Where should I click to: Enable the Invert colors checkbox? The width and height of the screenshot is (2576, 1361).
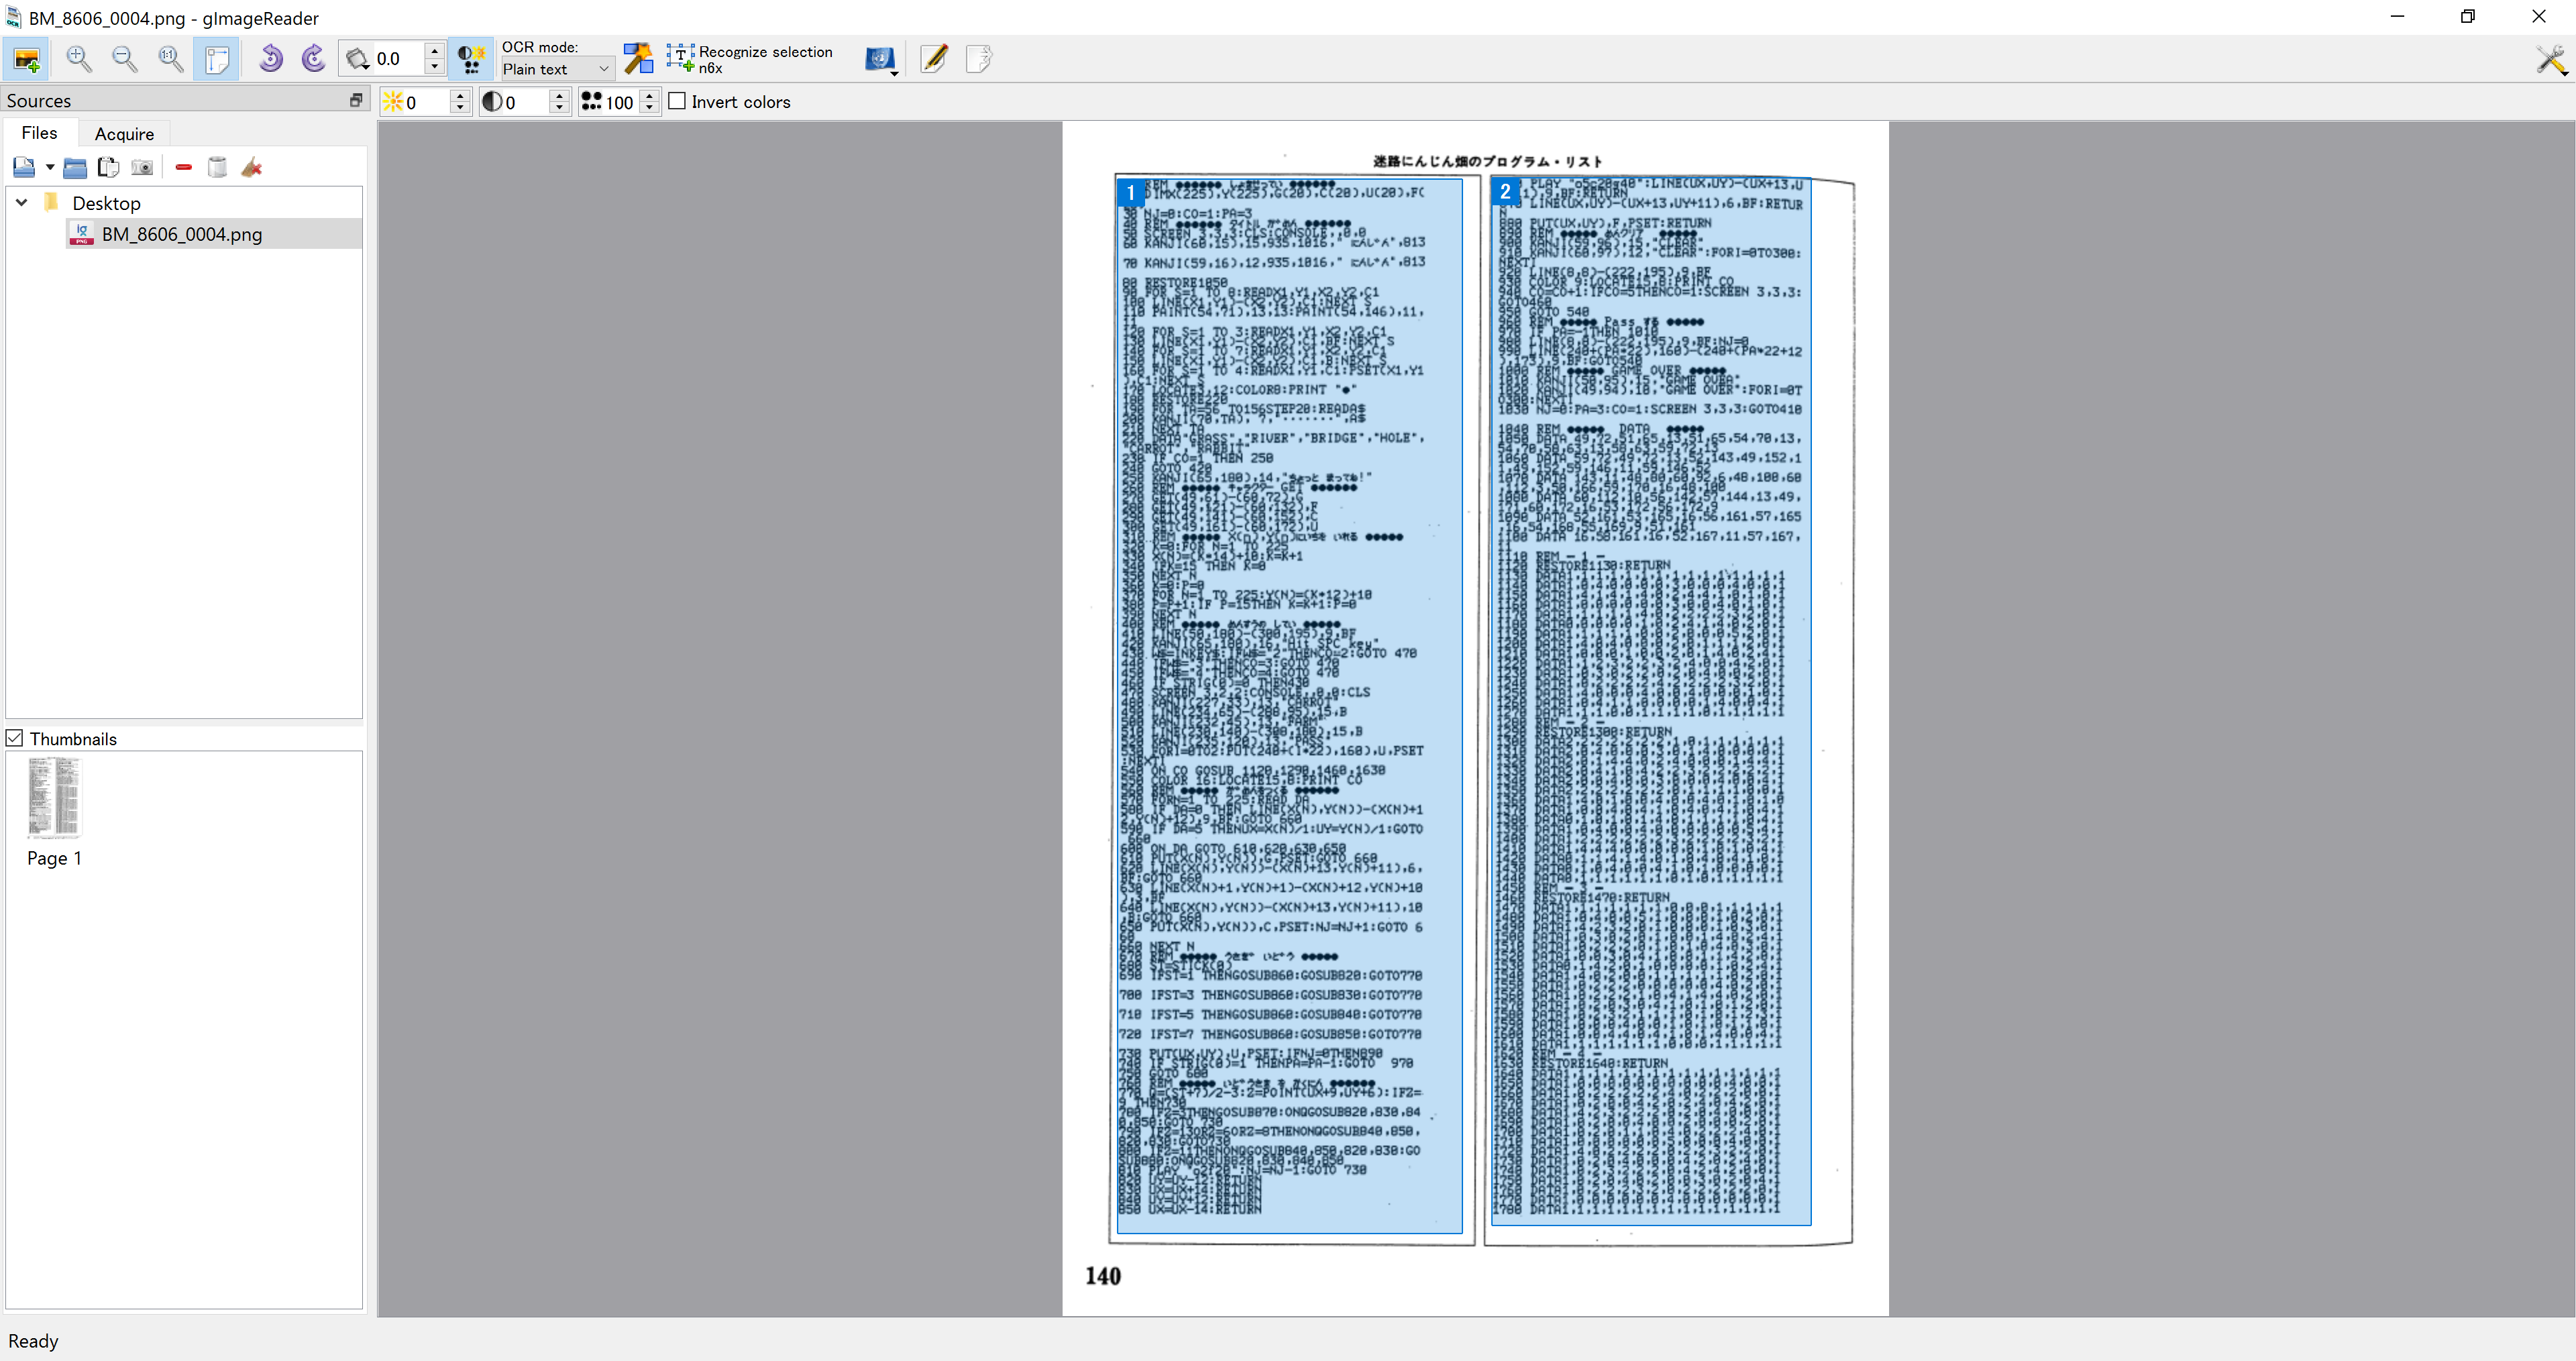(x=677, y=101)
